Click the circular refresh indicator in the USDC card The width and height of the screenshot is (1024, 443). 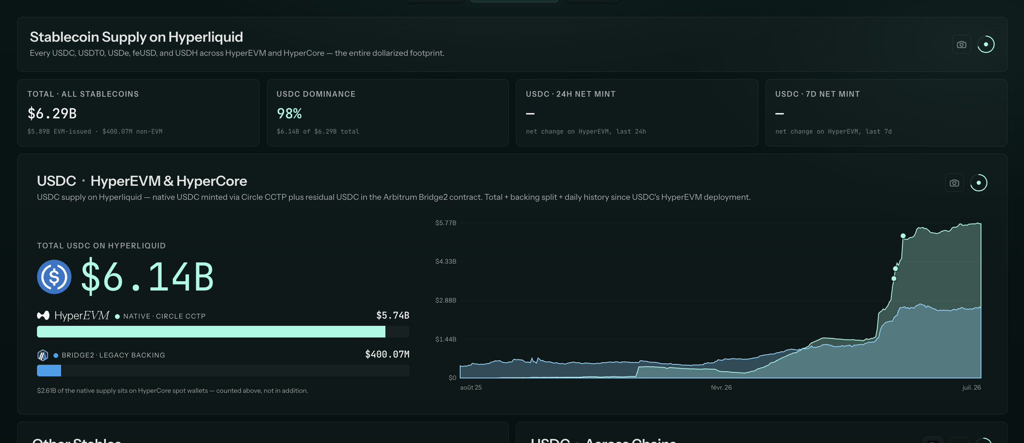tap(979, 183)
